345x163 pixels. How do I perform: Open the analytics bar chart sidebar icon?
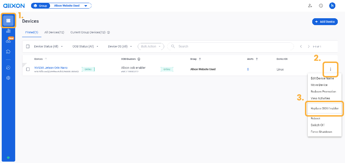[x=8, y=31]
